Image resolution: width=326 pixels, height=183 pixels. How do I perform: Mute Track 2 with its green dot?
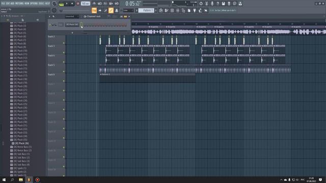tap(64, 43)
